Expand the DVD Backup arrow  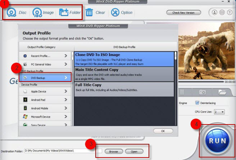pos(66,77)
